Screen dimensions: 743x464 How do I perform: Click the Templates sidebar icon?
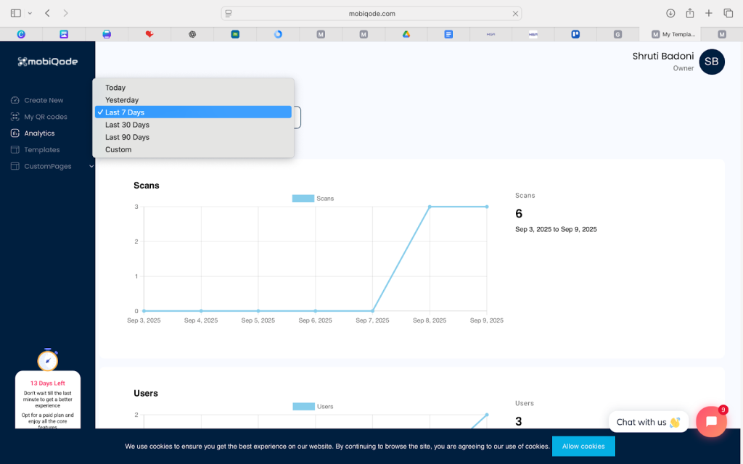click(15, 150)
